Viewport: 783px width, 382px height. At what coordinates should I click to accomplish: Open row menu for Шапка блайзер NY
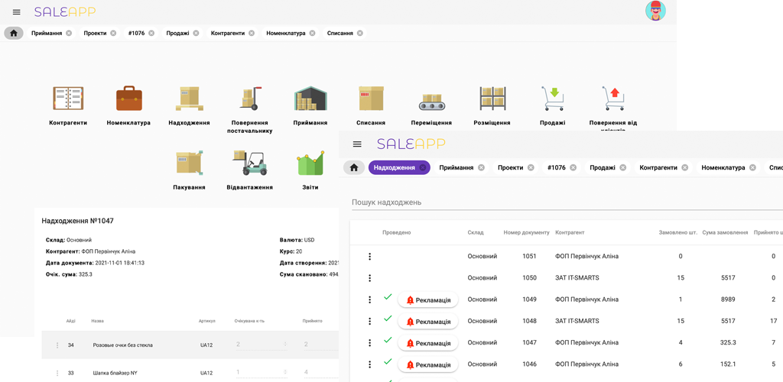pyautogui.click(x=57, y=373)
